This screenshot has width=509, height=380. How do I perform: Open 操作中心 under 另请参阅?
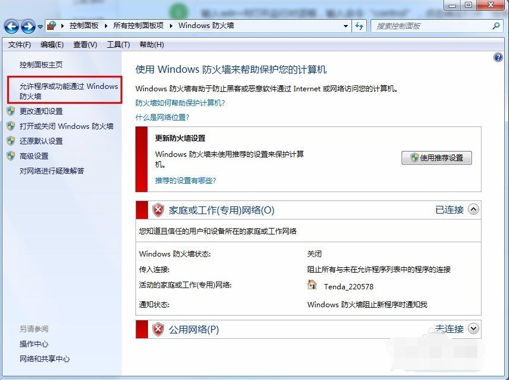point(34,344)
